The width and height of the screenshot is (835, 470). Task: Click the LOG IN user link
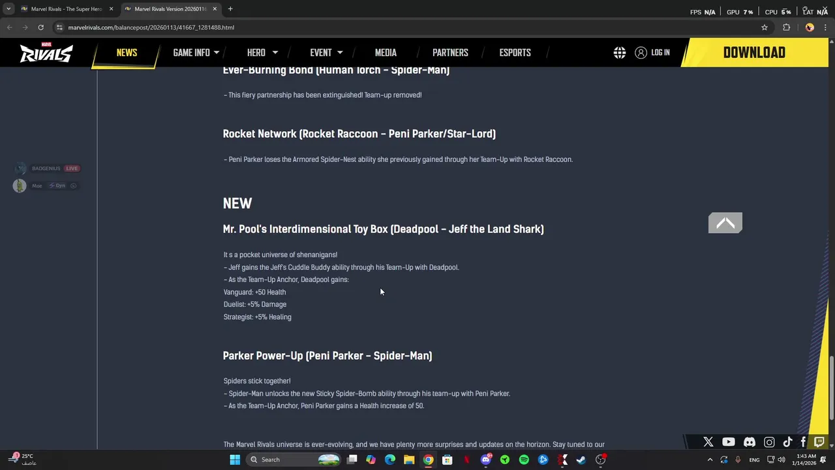[x=652, y=53]
